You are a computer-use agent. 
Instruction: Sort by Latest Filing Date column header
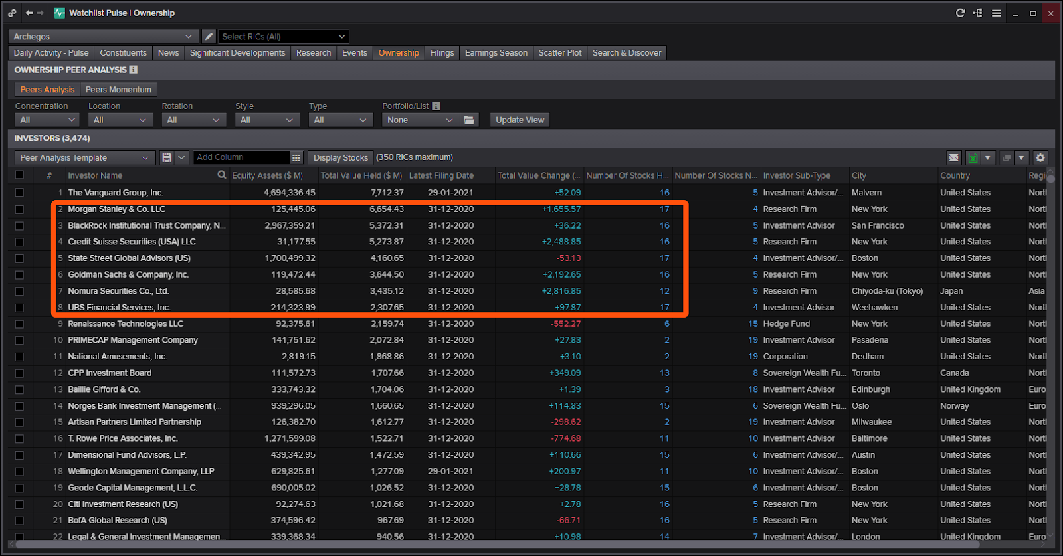[x=441, y=175]
